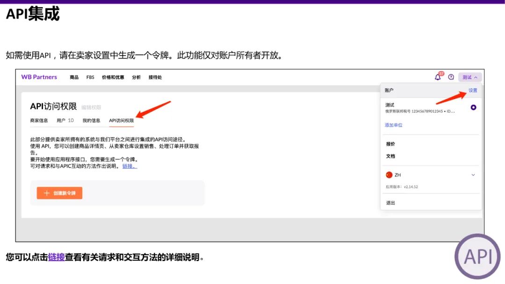Expand the ZH language dropdown
Viewport: 505px width, 284px height.
[x=473, y=175]
